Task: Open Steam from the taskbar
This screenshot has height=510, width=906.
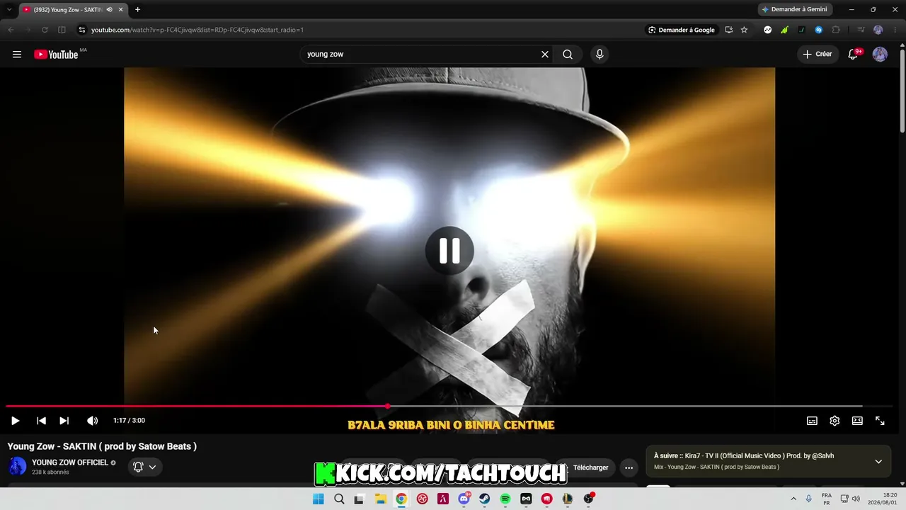Action: 485,499
